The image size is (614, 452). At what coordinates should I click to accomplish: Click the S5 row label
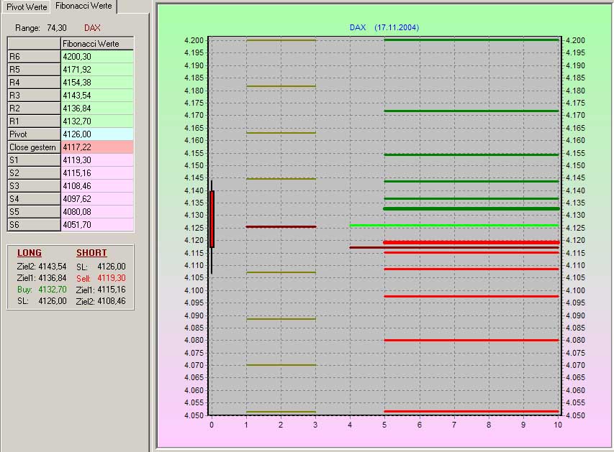tap(34, 211)
